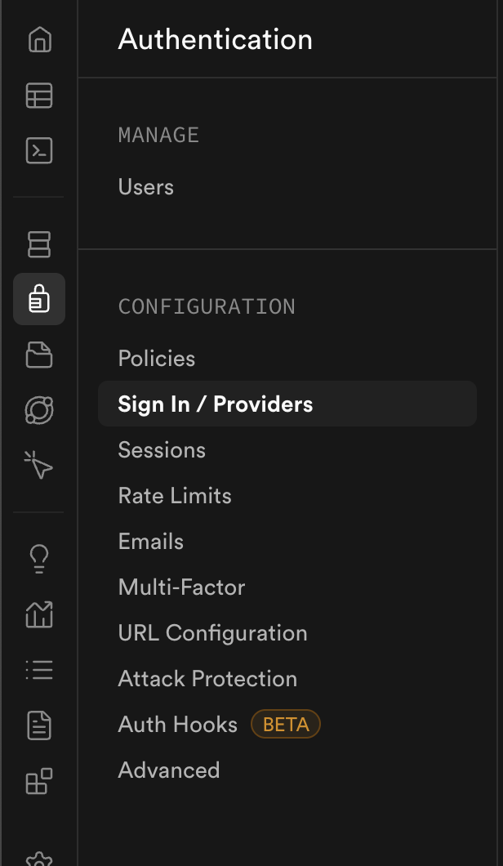Navigate to Rate Limits settings
Screen dimensions: 503x866
pyautogui.click(x=175, y=496)
